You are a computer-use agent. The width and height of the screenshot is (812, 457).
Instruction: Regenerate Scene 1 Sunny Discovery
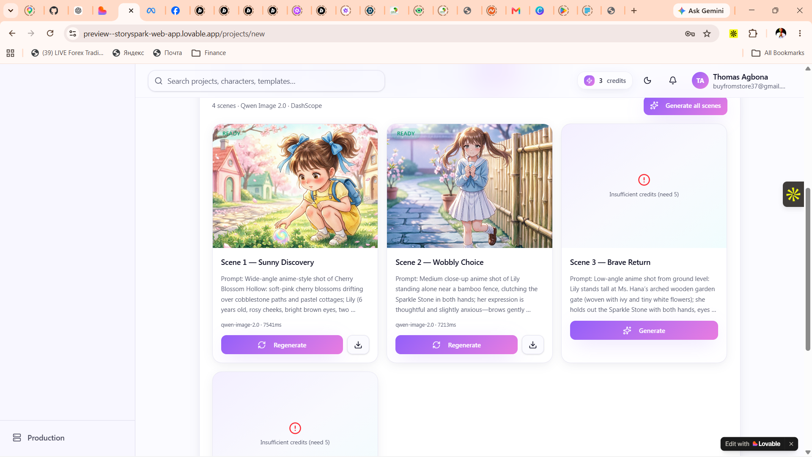282,345
